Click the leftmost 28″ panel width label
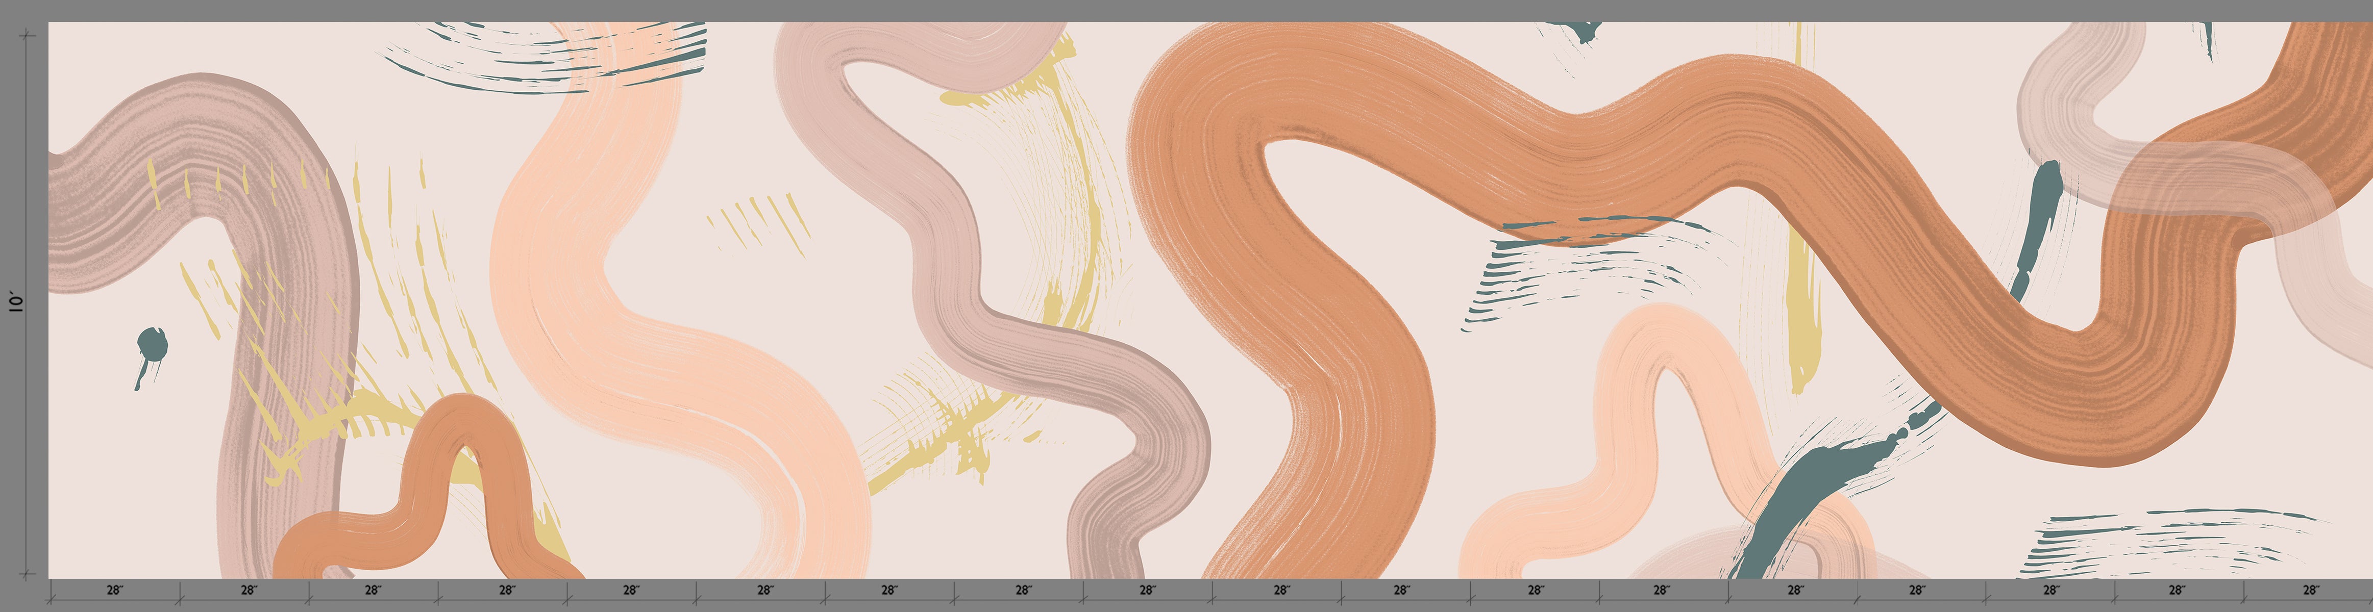The width and height of the screenshot is (2373, 612). [114, 590]
